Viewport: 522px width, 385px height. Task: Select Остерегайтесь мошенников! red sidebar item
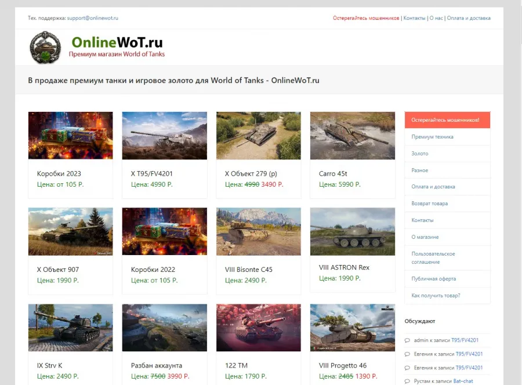pyautogui.click(x=447, y=120)
